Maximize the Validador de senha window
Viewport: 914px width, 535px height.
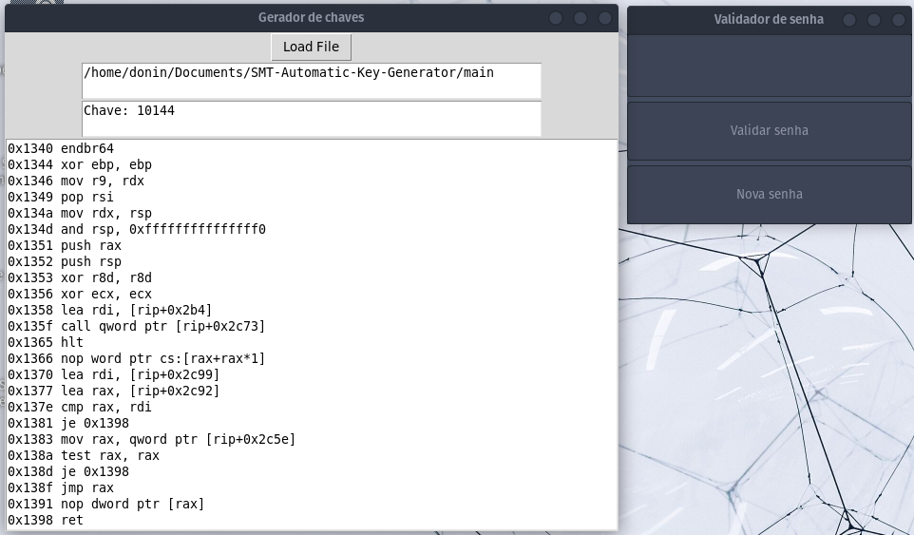pyautogui.click(x=873, y=19)
